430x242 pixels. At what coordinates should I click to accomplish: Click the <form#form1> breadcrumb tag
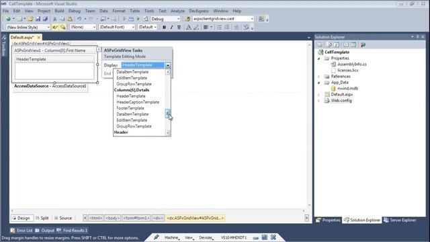coord(136,218)
